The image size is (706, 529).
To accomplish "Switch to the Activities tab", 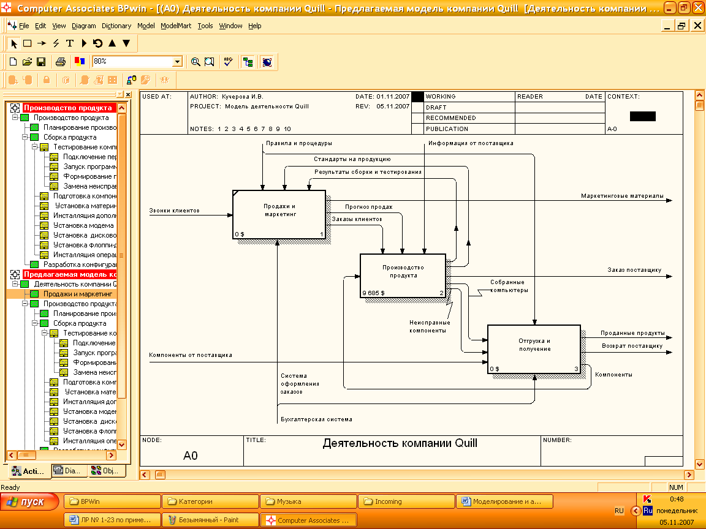I will click(x=29, y=471).
